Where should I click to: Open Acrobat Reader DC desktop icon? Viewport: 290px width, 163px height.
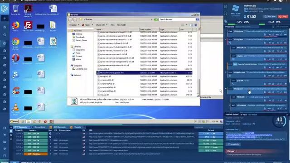pyautogui.click(x=28, y=11)
